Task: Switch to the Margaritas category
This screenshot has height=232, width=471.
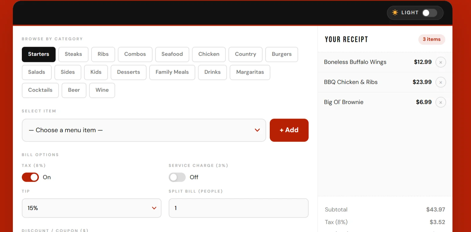Action: (x=250, y=72)
